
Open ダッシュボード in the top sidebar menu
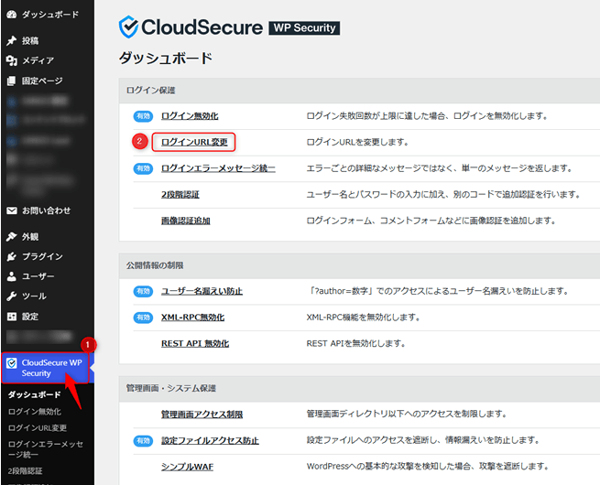pyautogui.click(x=50, y=15)
